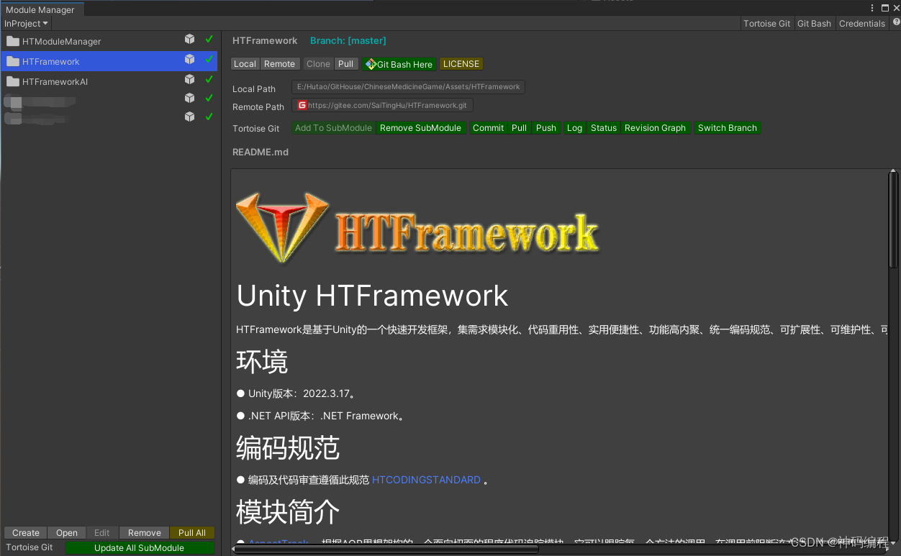Screen dimensions: 901x556
Task: Select the HTFramework module row
Action: tap(109, 61)
